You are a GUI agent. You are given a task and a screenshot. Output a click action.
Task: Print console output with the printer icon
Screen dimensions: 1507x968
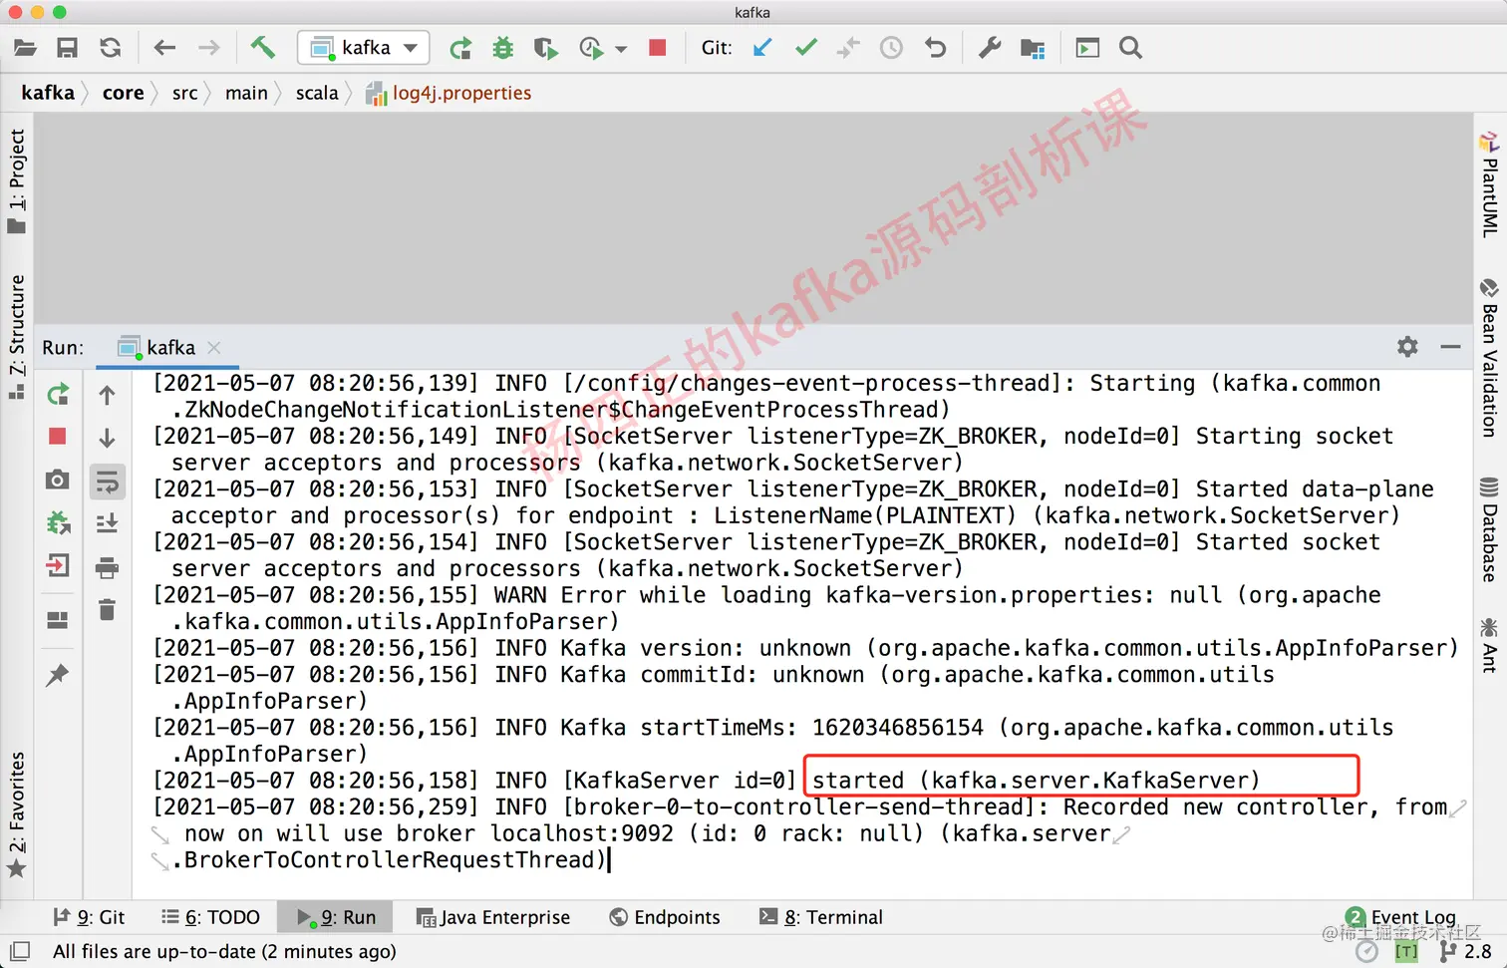(x=107, y=567)
